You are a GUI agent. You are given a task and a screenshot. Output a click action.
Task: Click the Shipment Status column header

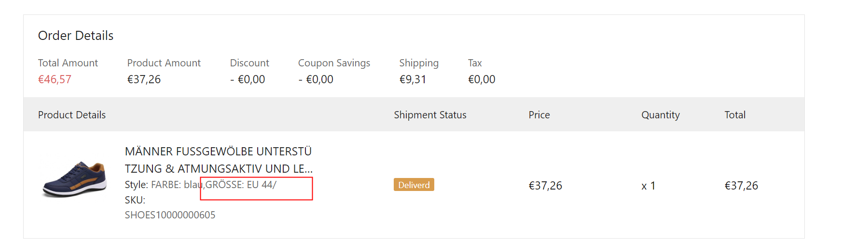pos(430,115)
